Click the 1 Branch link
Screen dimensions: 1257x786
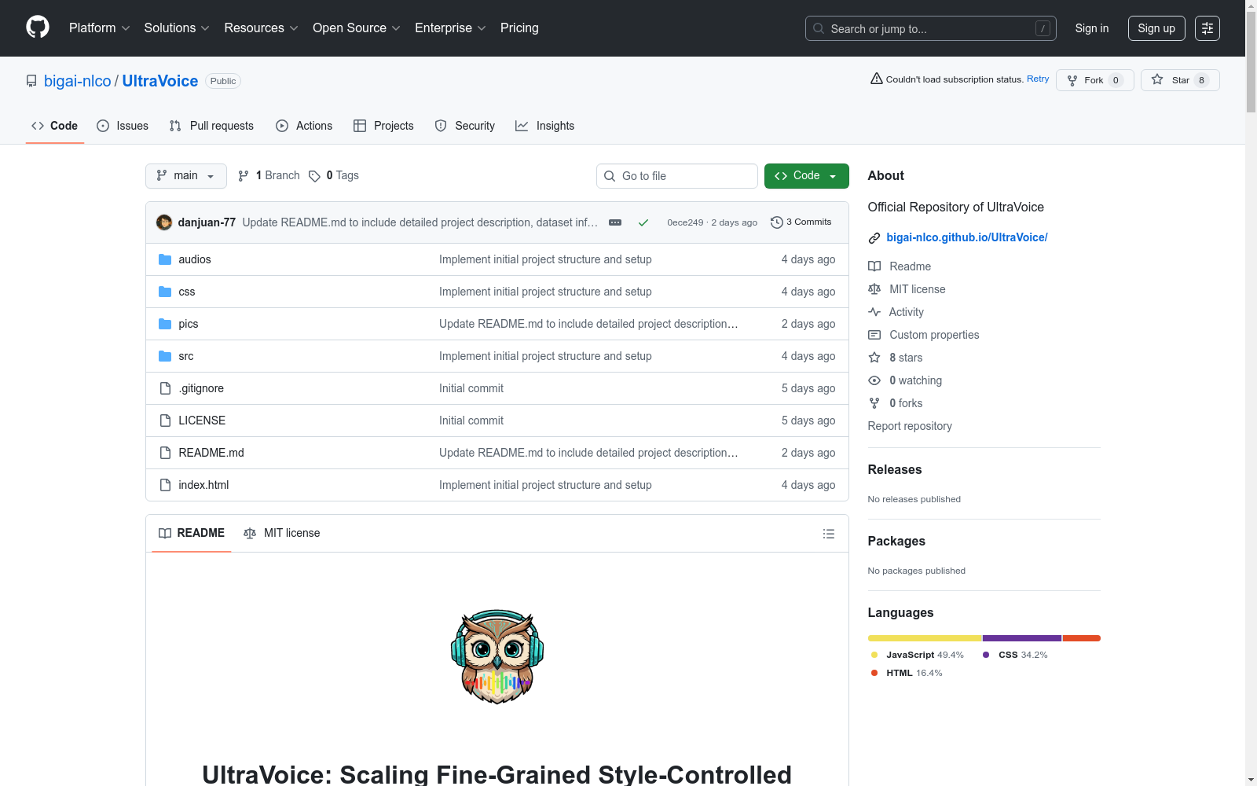[269, 176]
